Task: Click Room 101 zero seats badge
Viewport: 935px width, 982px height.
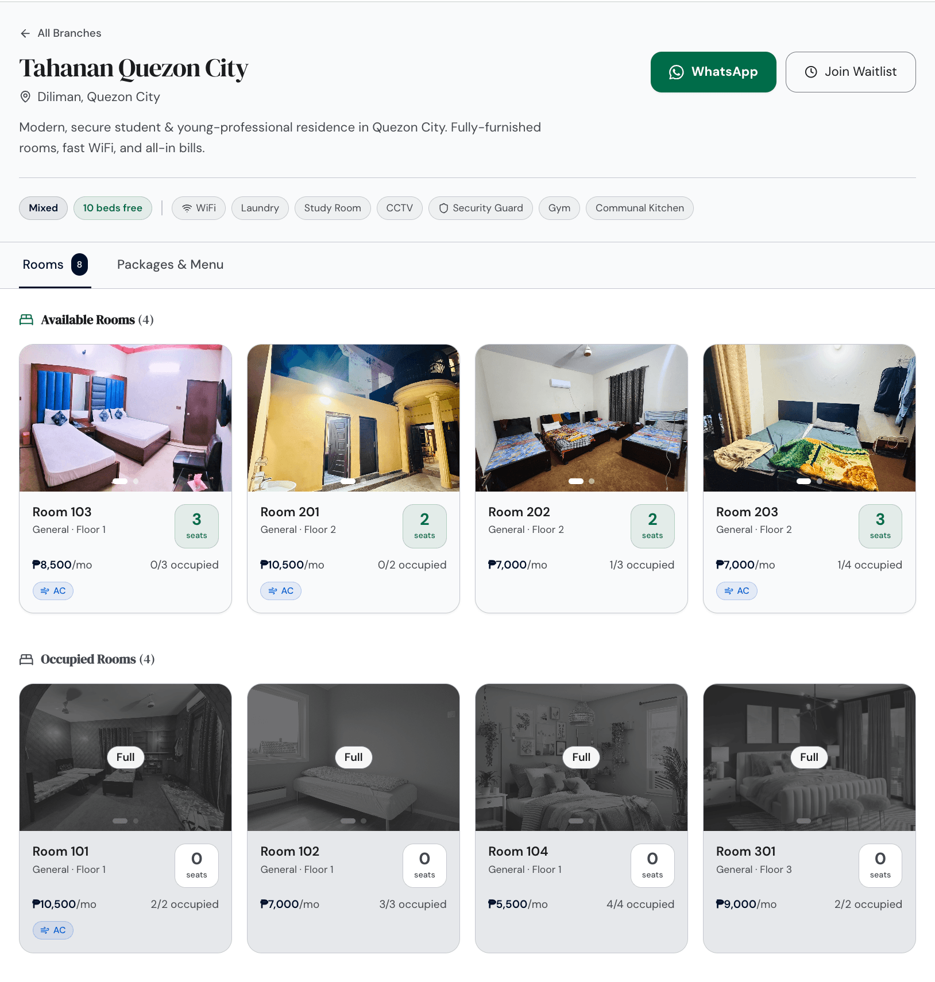Action: (x=196, y=865)
